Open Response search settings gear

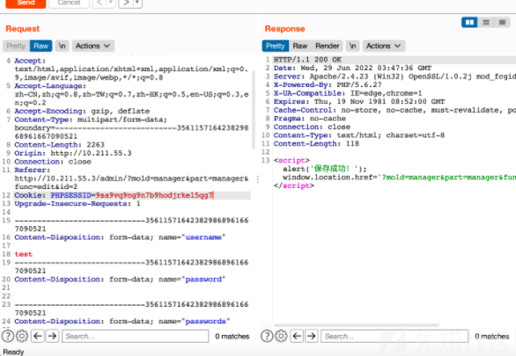[x=282, y=336]
